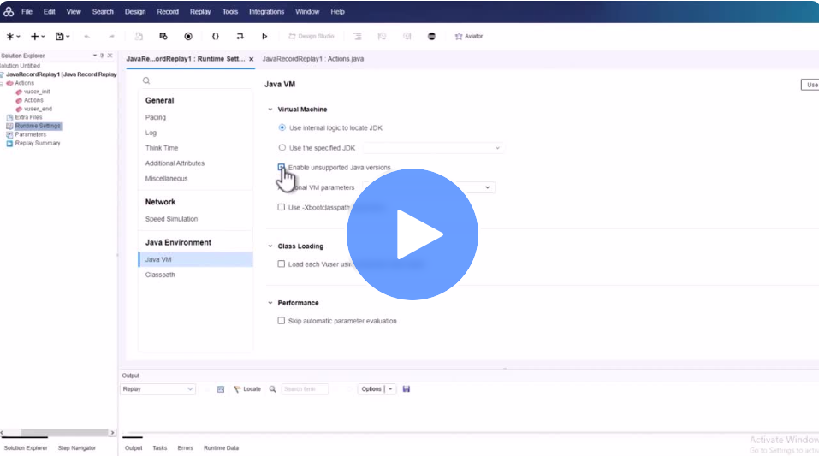The height and width of the screenshot is (456, 819).
Task: Close the Runtime Settings tab with its X
Action: click(251, 59)
